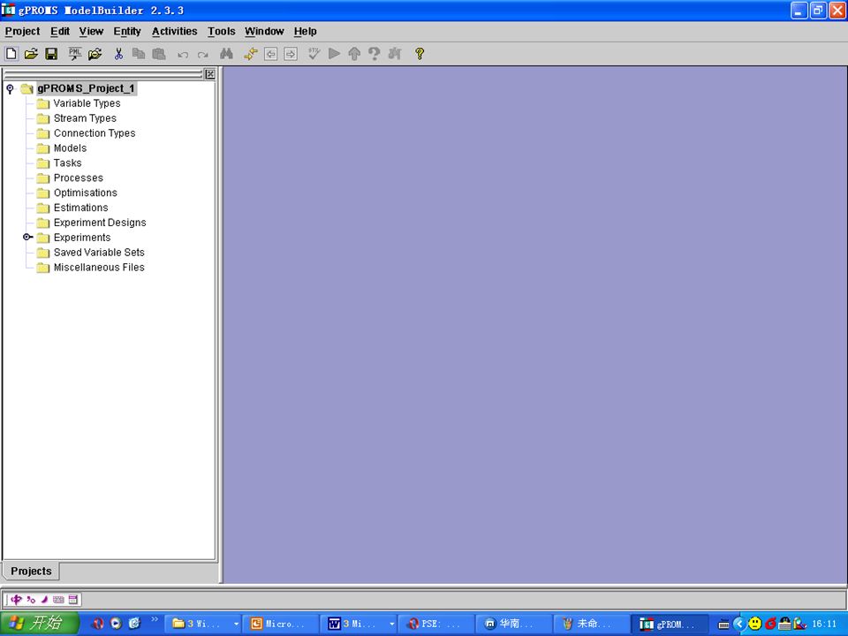Switch to the Micro... PowerPoint taskbar item
Screen dimensions: 848x636
pos(280,625)
